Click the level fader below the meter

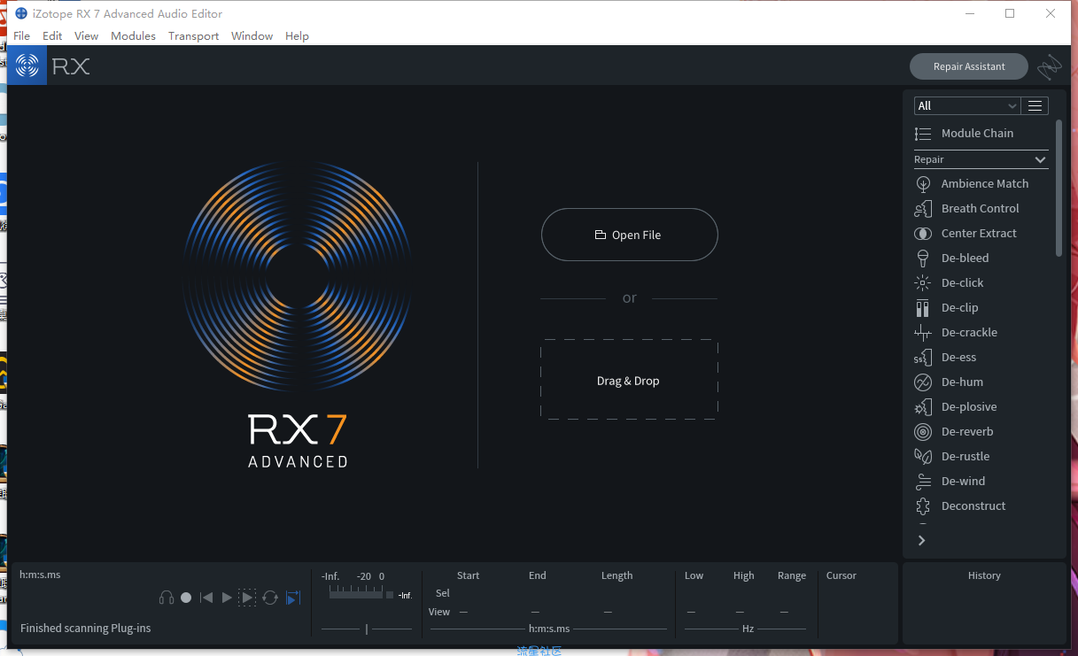367,629
